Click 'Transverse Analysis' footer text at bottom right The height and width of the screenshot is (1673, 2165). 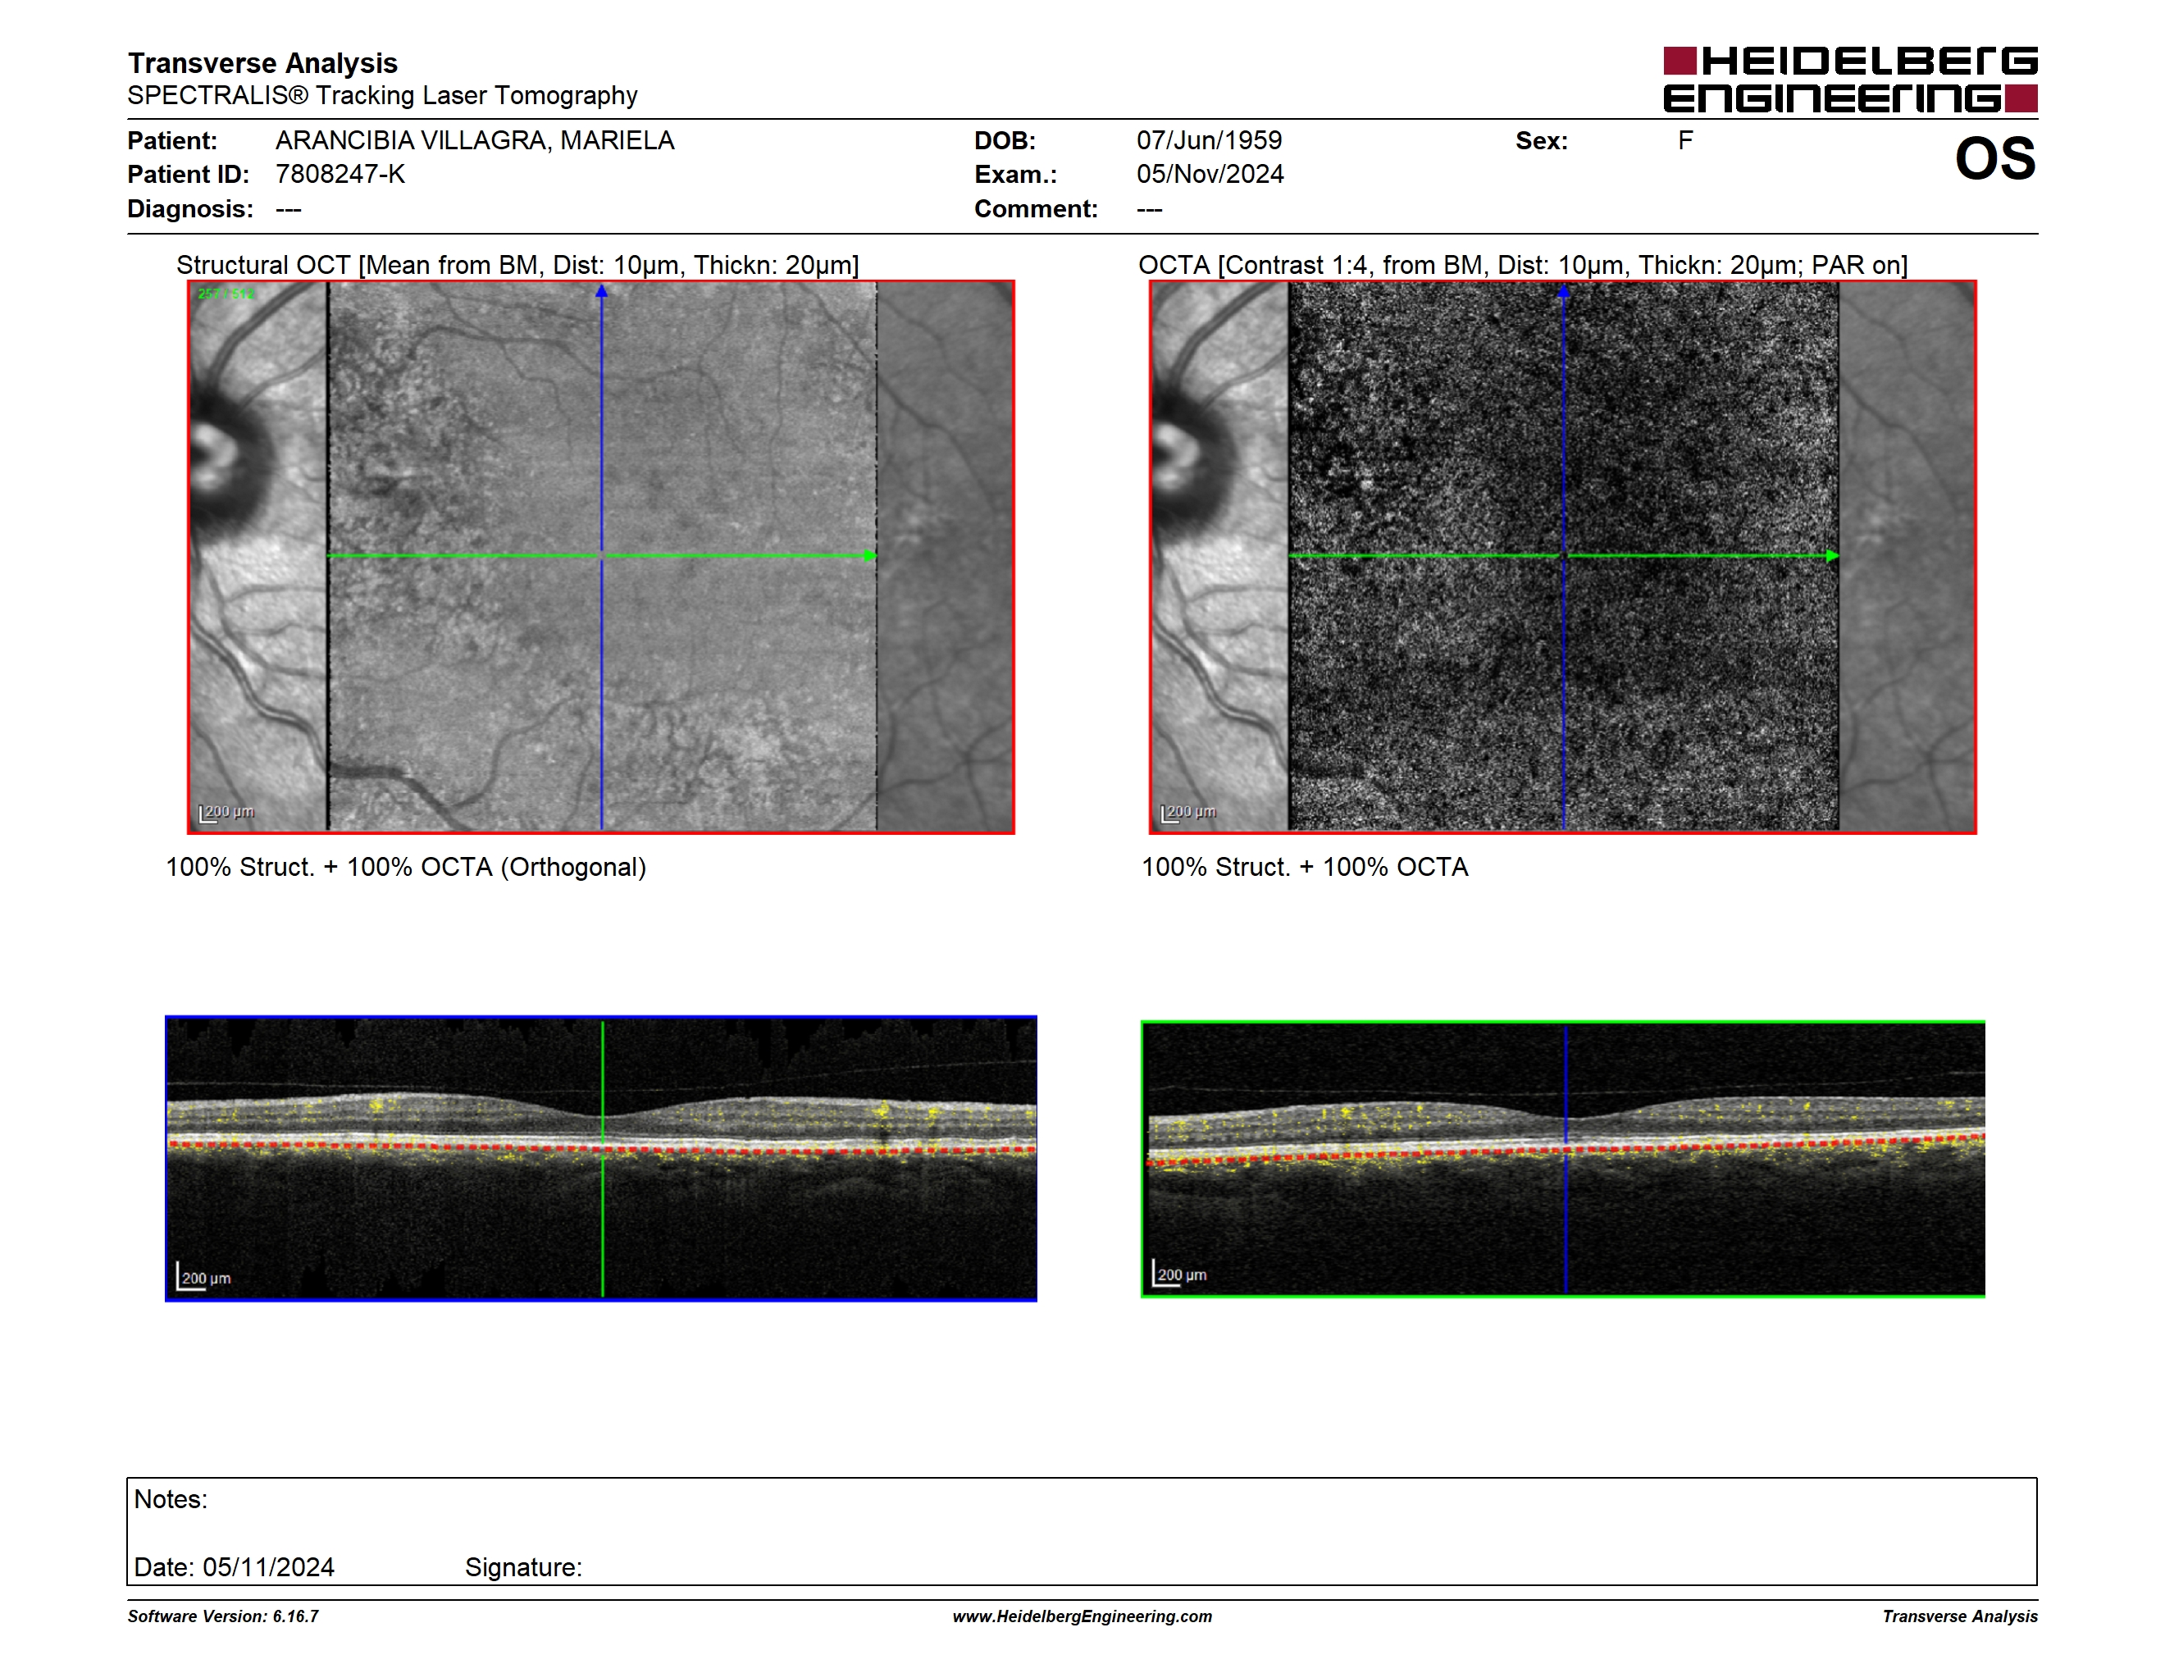[x=1960, y=1616]
